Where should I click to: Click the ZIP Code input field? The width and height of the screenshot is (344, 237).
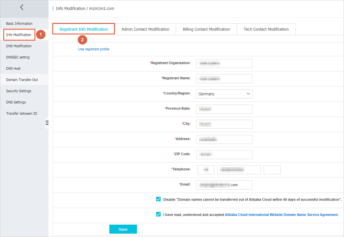click(224, 155)
